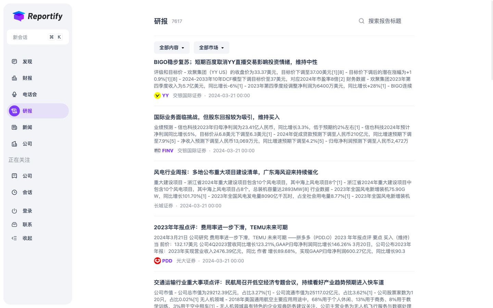Open the 电话会 microphone icon
The height and width of the screenshot is (308, 493).
pos(14,94)
